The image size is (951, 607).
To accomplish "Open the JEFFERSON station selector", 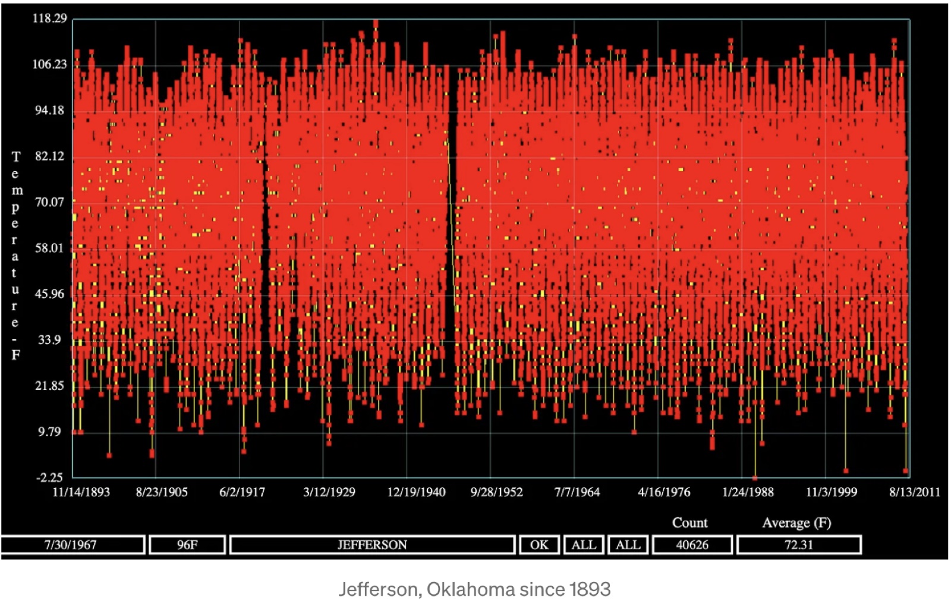I will pos(372,545).
